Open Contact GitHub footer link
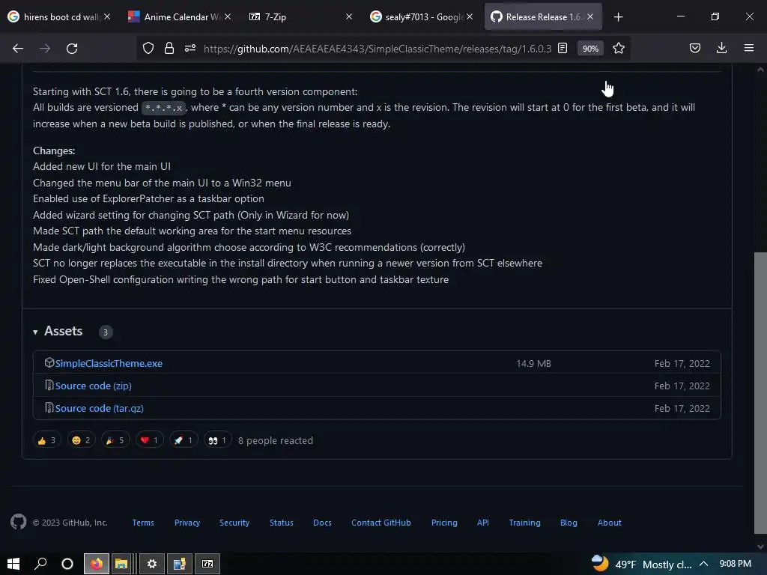 pyautogui.click(x=381, y=523)
